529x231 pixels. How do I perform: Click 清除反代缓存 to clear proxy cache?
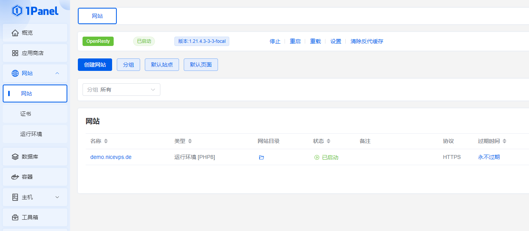pos(367,41)
